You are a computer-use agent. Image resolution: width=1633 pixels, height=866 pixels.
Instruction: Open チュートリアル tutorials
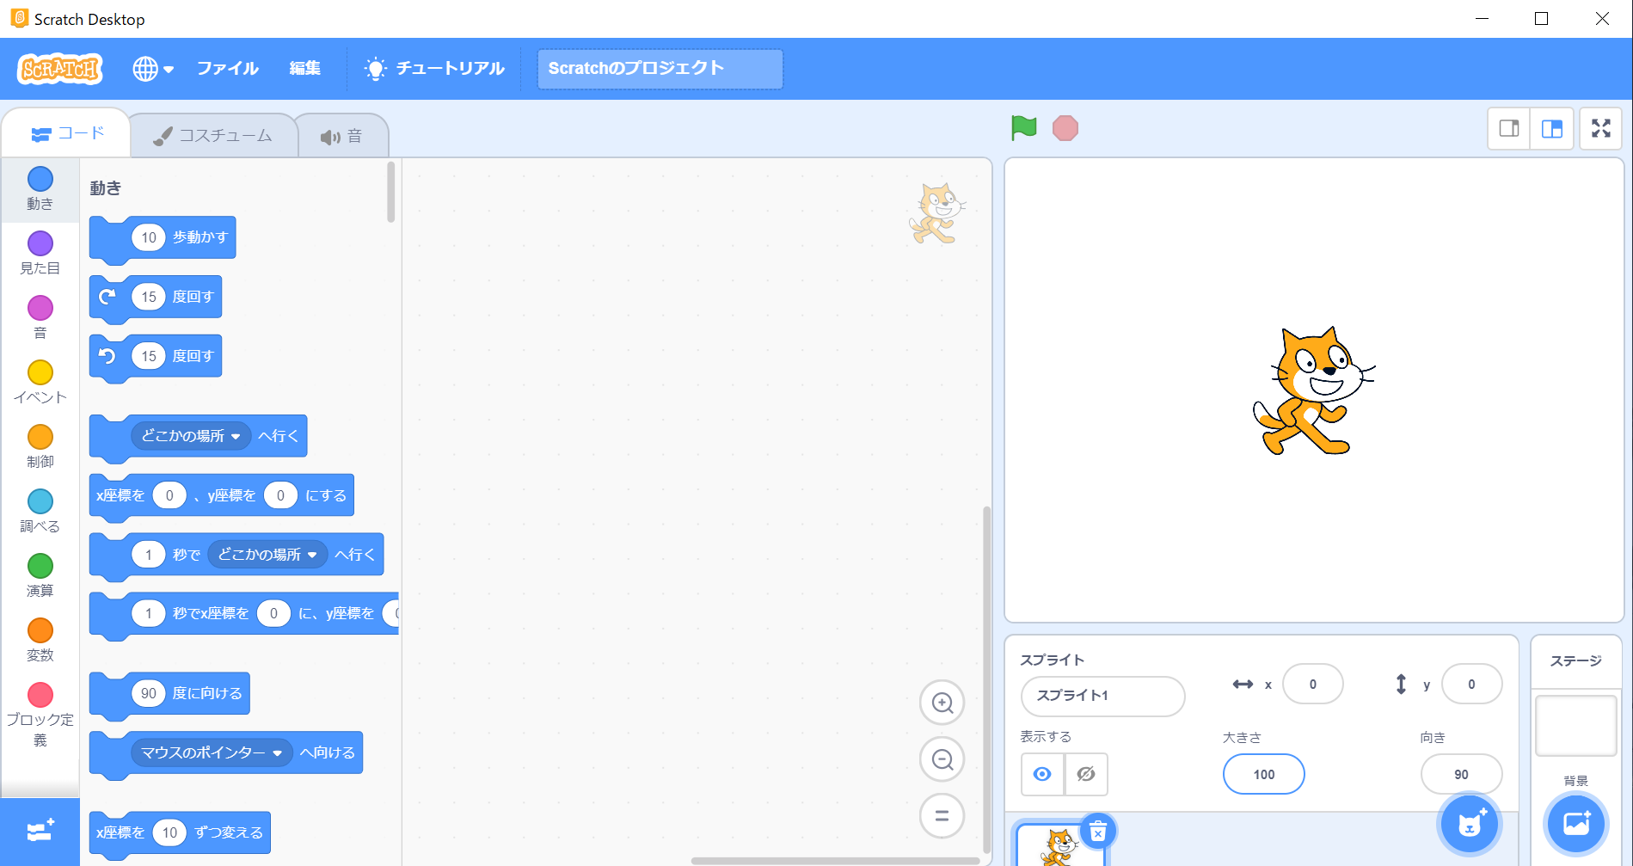434,69
